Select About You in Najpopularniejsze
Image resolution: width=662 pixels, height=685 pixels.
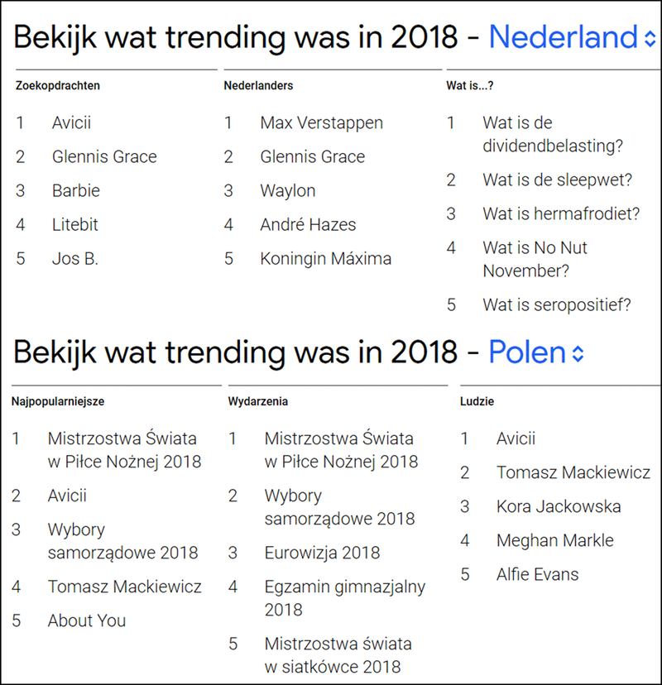(87, 620)
